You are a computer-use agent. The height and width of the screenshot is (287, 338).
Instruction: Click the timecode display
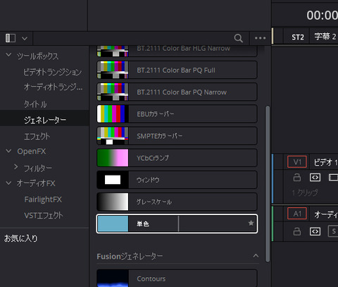coord(323,16)
